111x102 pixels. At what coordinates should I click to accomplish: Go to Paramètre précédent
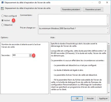71,9
